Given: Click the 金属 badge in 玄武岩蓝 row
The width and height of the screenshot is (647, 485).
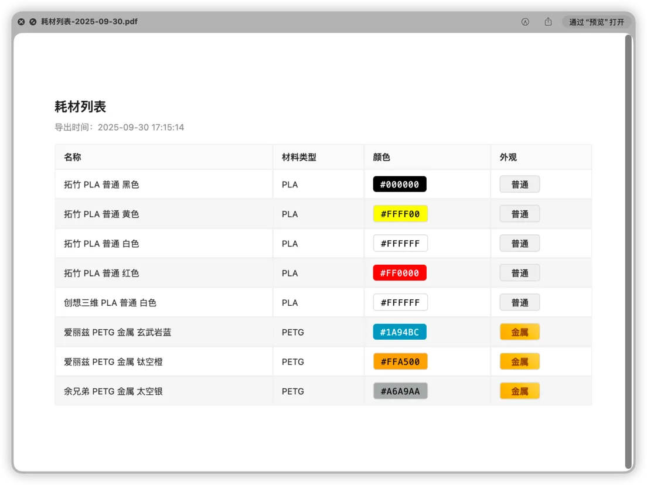Looking at the screenshot, I should [519, 332].
